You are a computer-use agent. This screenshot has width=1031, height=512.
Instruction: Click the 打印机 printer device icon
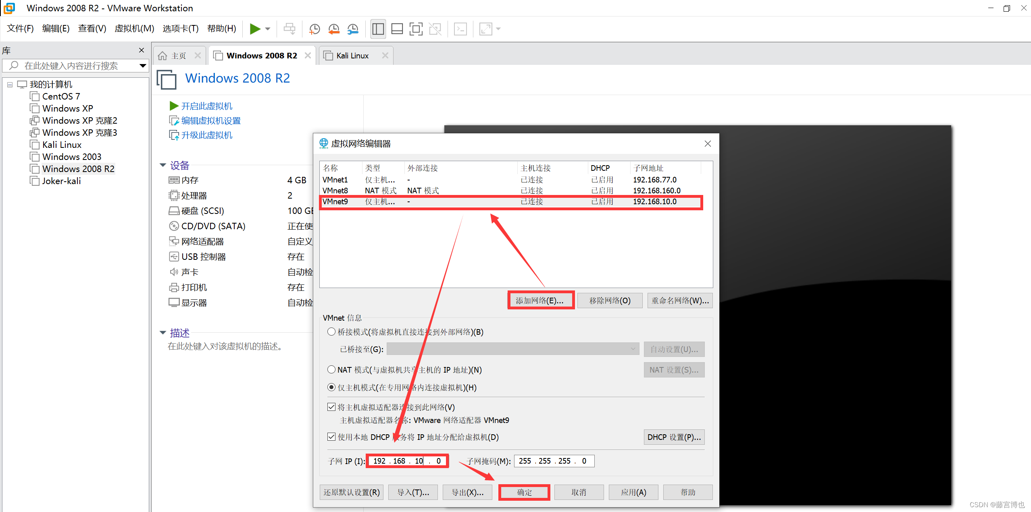click(x=174, y=287)
